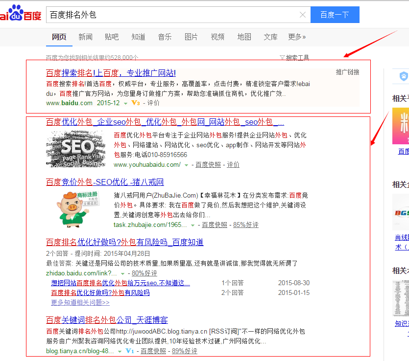
Task: Click inside the search input field
Action: tap(171, 15)
